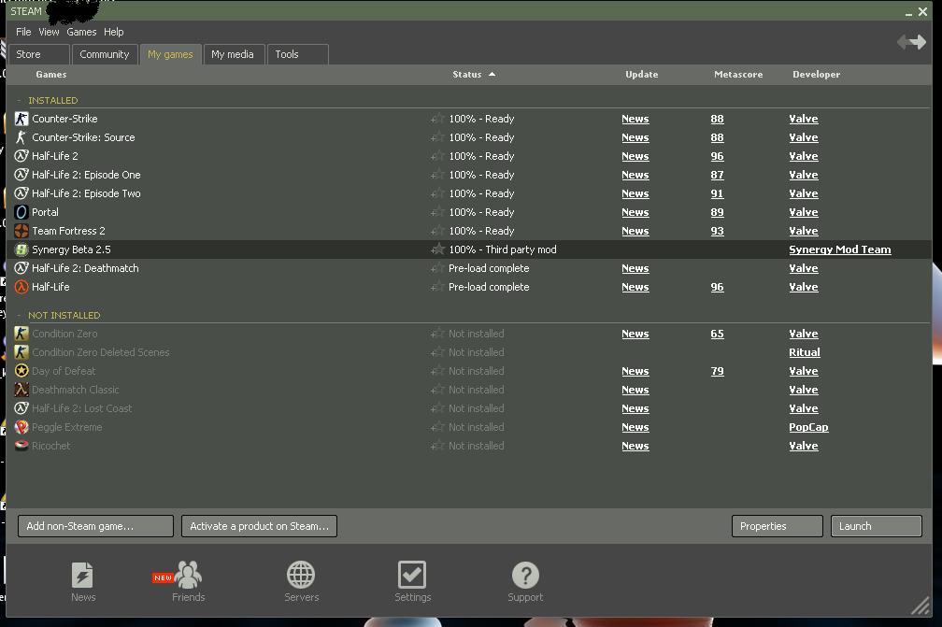The image size is (942, 627).
Task: Open the Servers globe icon
Action: point(300,575)
